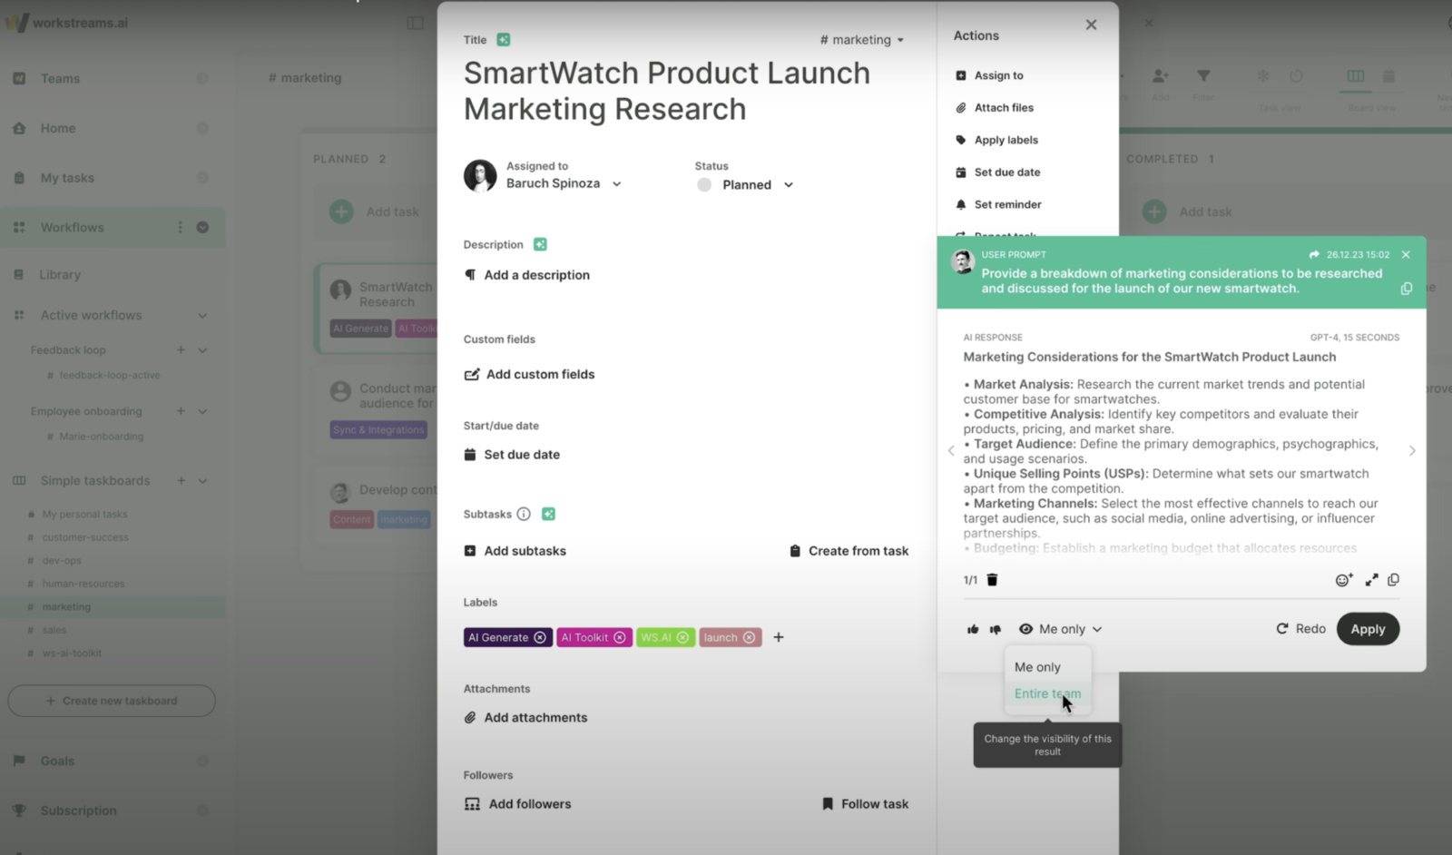Delete the AI response with trash icon

point(992,580)
